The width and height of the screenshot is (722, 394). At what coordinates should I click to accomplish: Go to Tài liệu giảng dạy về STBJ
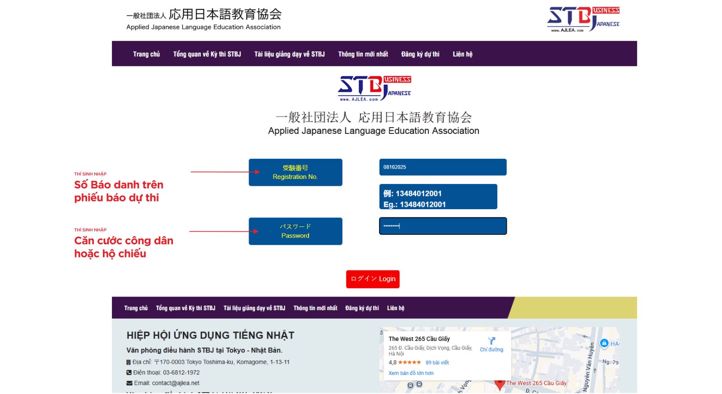tap(289, 54)
